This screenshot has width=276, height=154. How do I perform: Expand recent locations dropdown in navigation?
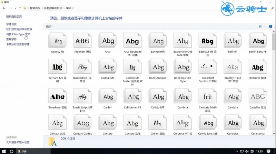[x=16, y=8]
